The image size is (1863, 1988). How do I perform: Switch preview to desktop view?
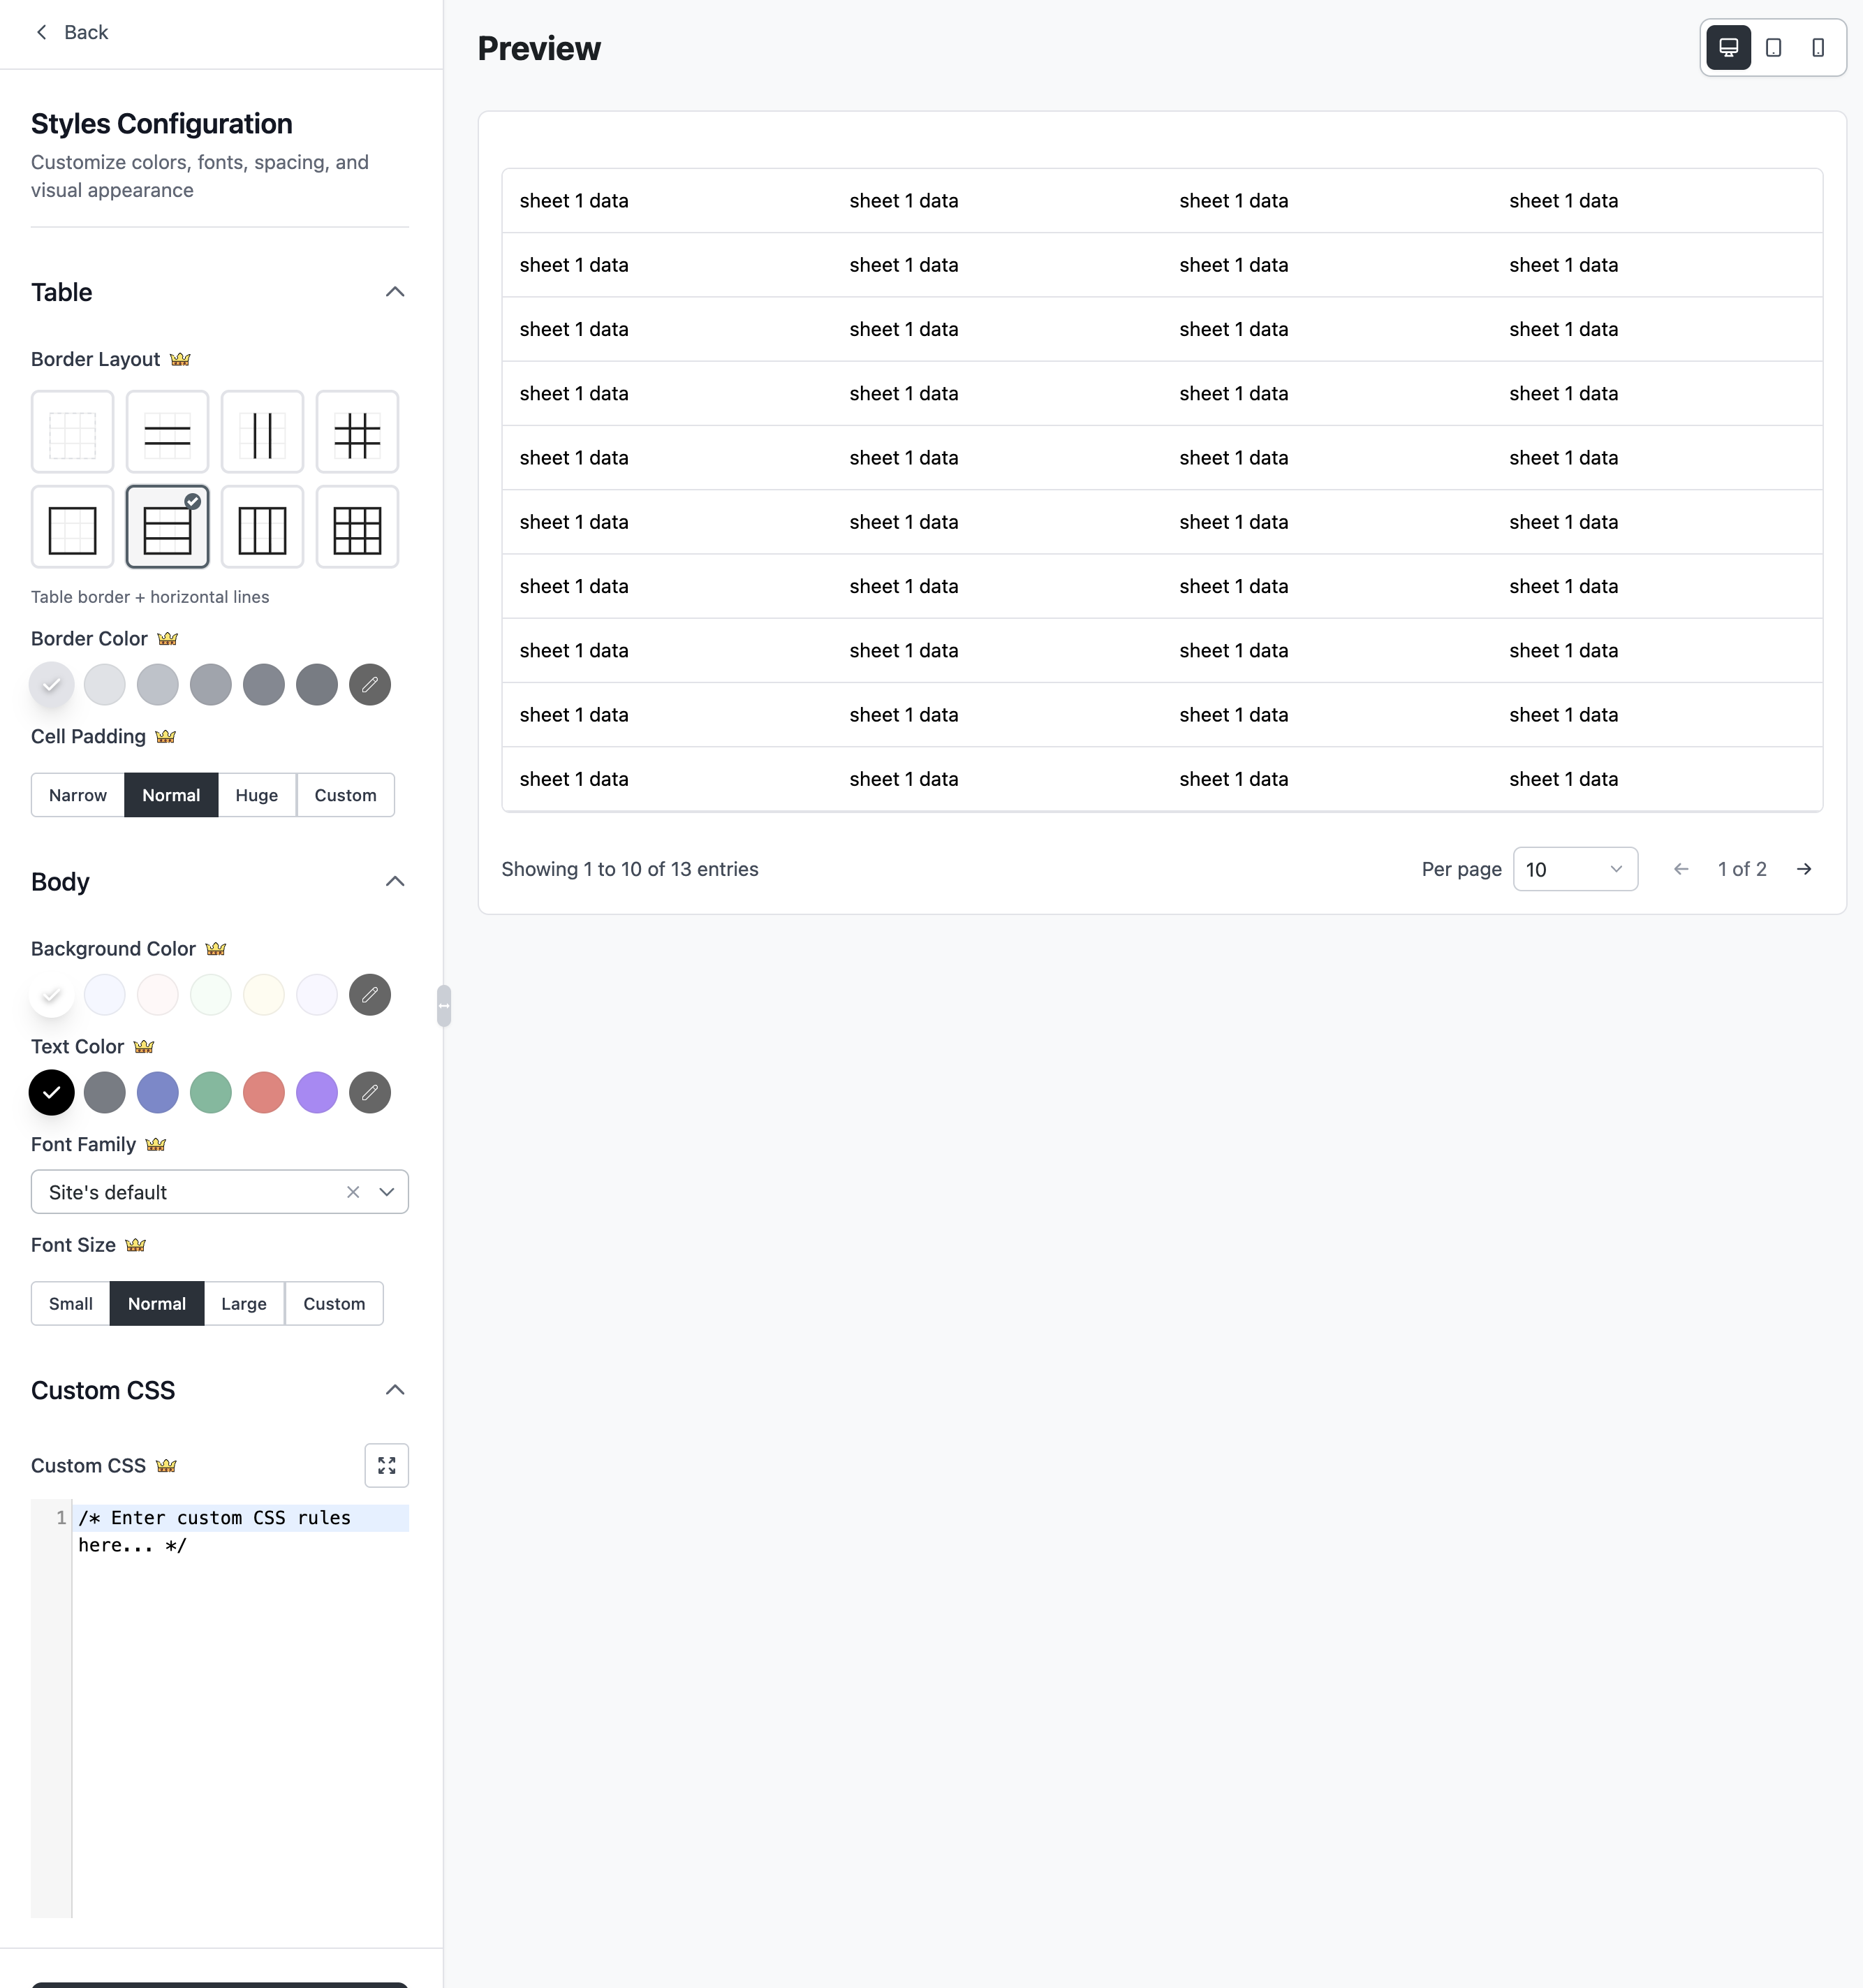click(x=1728, y=48)
